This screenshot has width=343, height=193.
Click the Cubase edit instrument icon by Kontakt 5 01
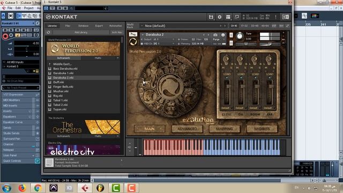(38, 23)
